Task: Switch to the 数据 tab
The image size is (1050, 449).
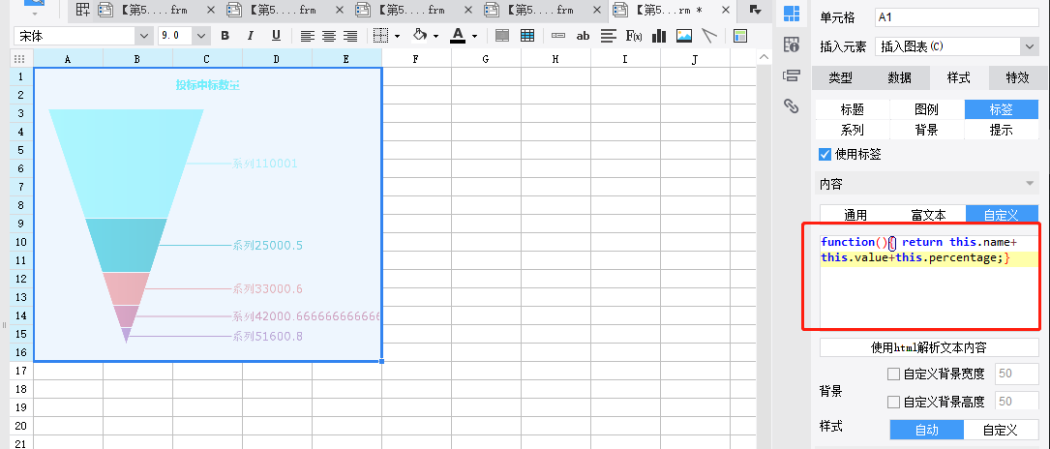Action: [x=899, y=77]
